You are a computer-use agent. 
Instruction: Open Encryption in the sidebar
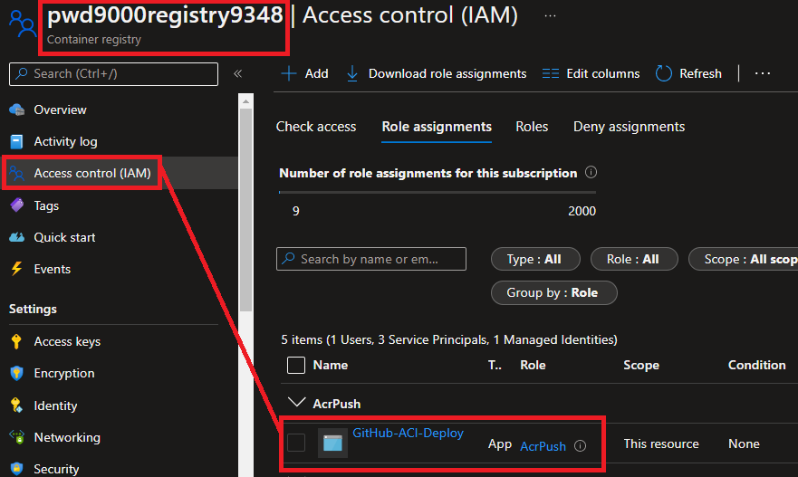pos(64,373)
